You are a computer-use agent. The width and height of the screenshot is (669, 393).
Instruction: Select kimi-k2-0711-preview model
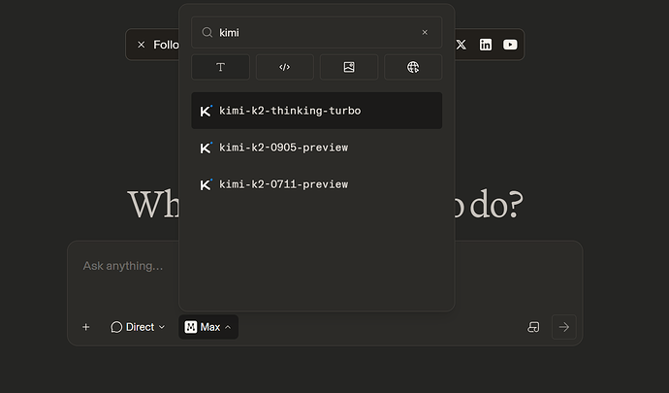click(x=317, y=184)
